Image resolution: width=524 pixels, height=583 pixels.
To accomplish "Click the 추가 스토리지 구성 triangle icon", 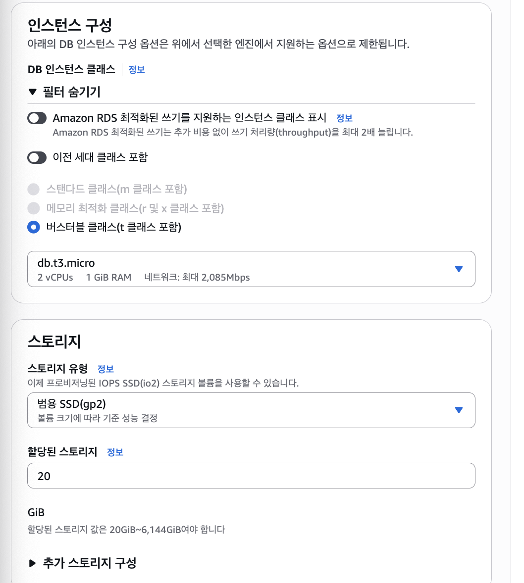I will pyautogui.click(x=32, y=563).
